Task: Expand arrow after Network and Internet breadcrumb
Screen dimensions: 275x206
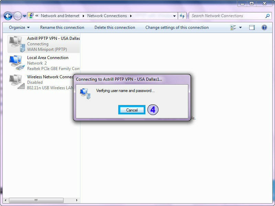Action: [x=84, y=16]
